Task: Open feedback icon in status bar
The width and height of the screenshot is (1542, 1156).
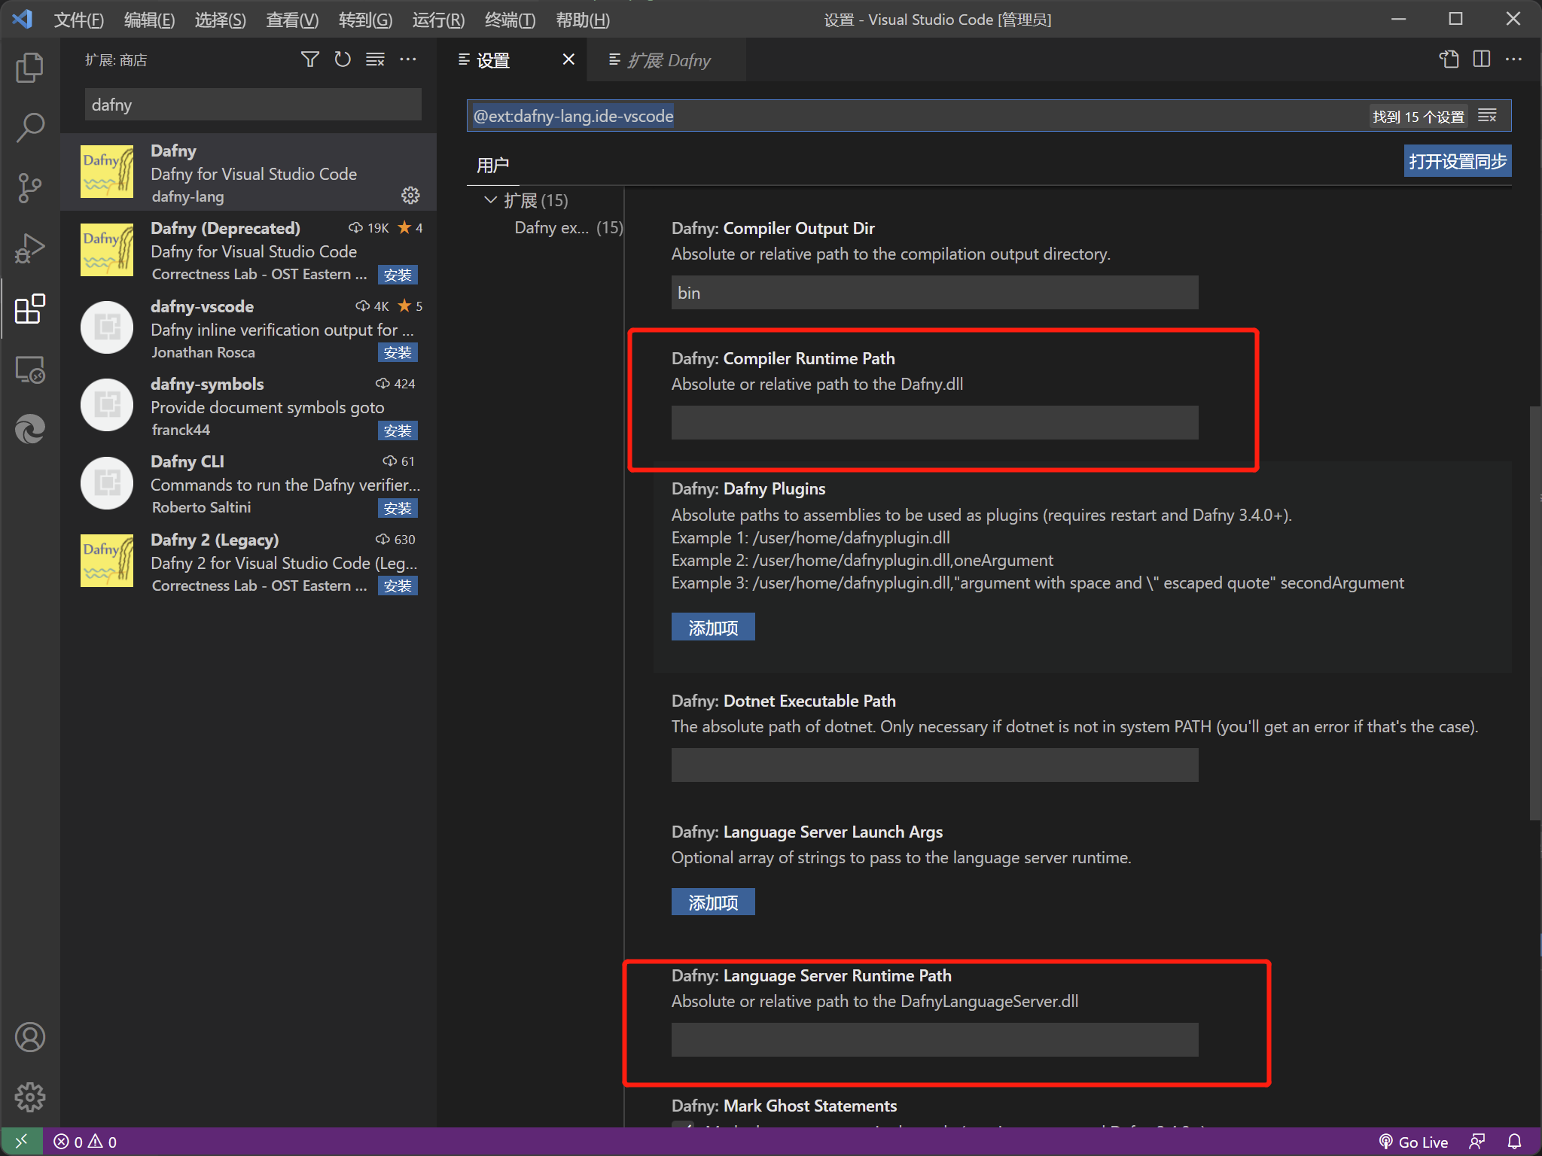Action: click(1477, 1142)
